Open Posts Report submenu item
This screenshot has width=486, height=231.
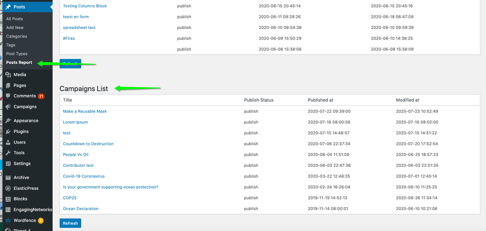click(19, 62)
